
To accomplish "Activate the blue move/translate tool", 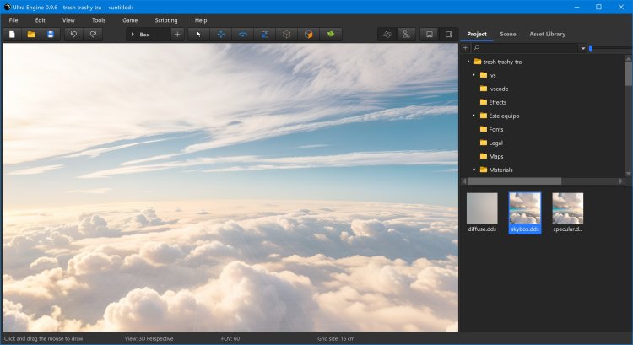I will click(221, 35).
